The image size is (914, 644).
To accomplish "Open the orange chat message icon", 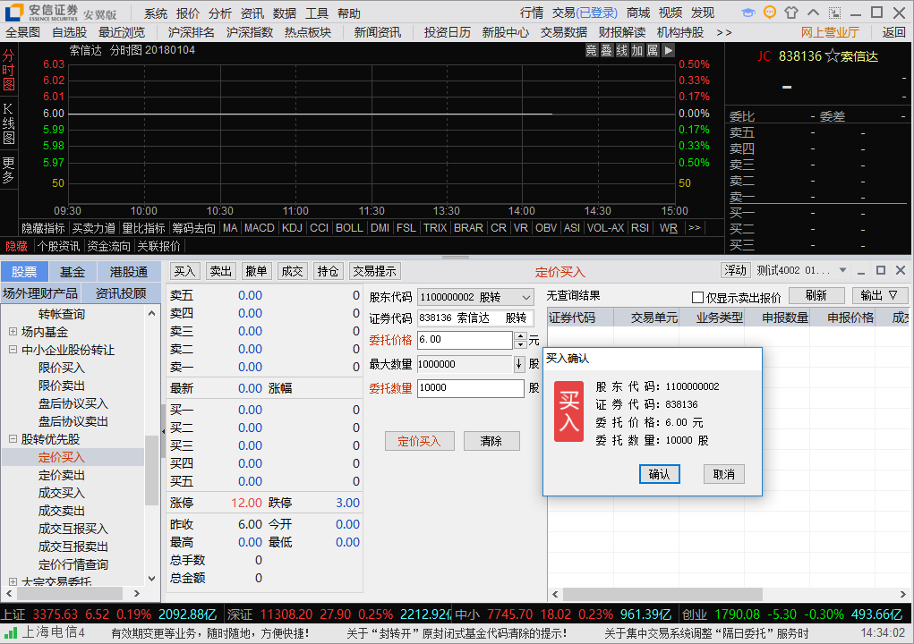I will (770, 13).
